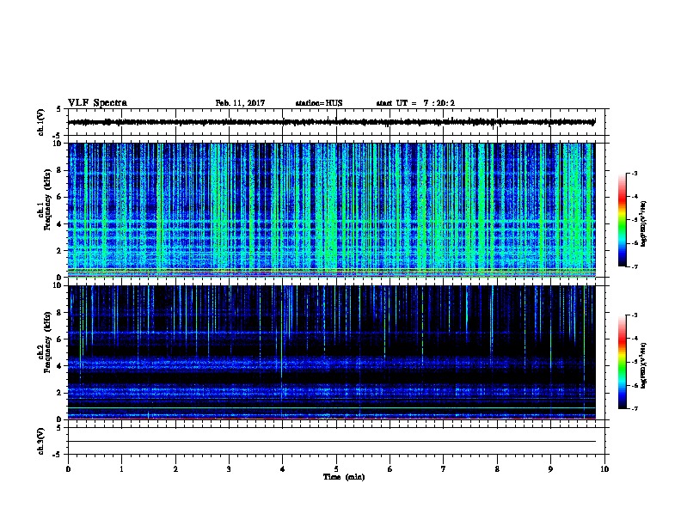Click the "-4" tick on ch.2 colorbar
Viewport: 681px width, 526px height.
[634, 339]
